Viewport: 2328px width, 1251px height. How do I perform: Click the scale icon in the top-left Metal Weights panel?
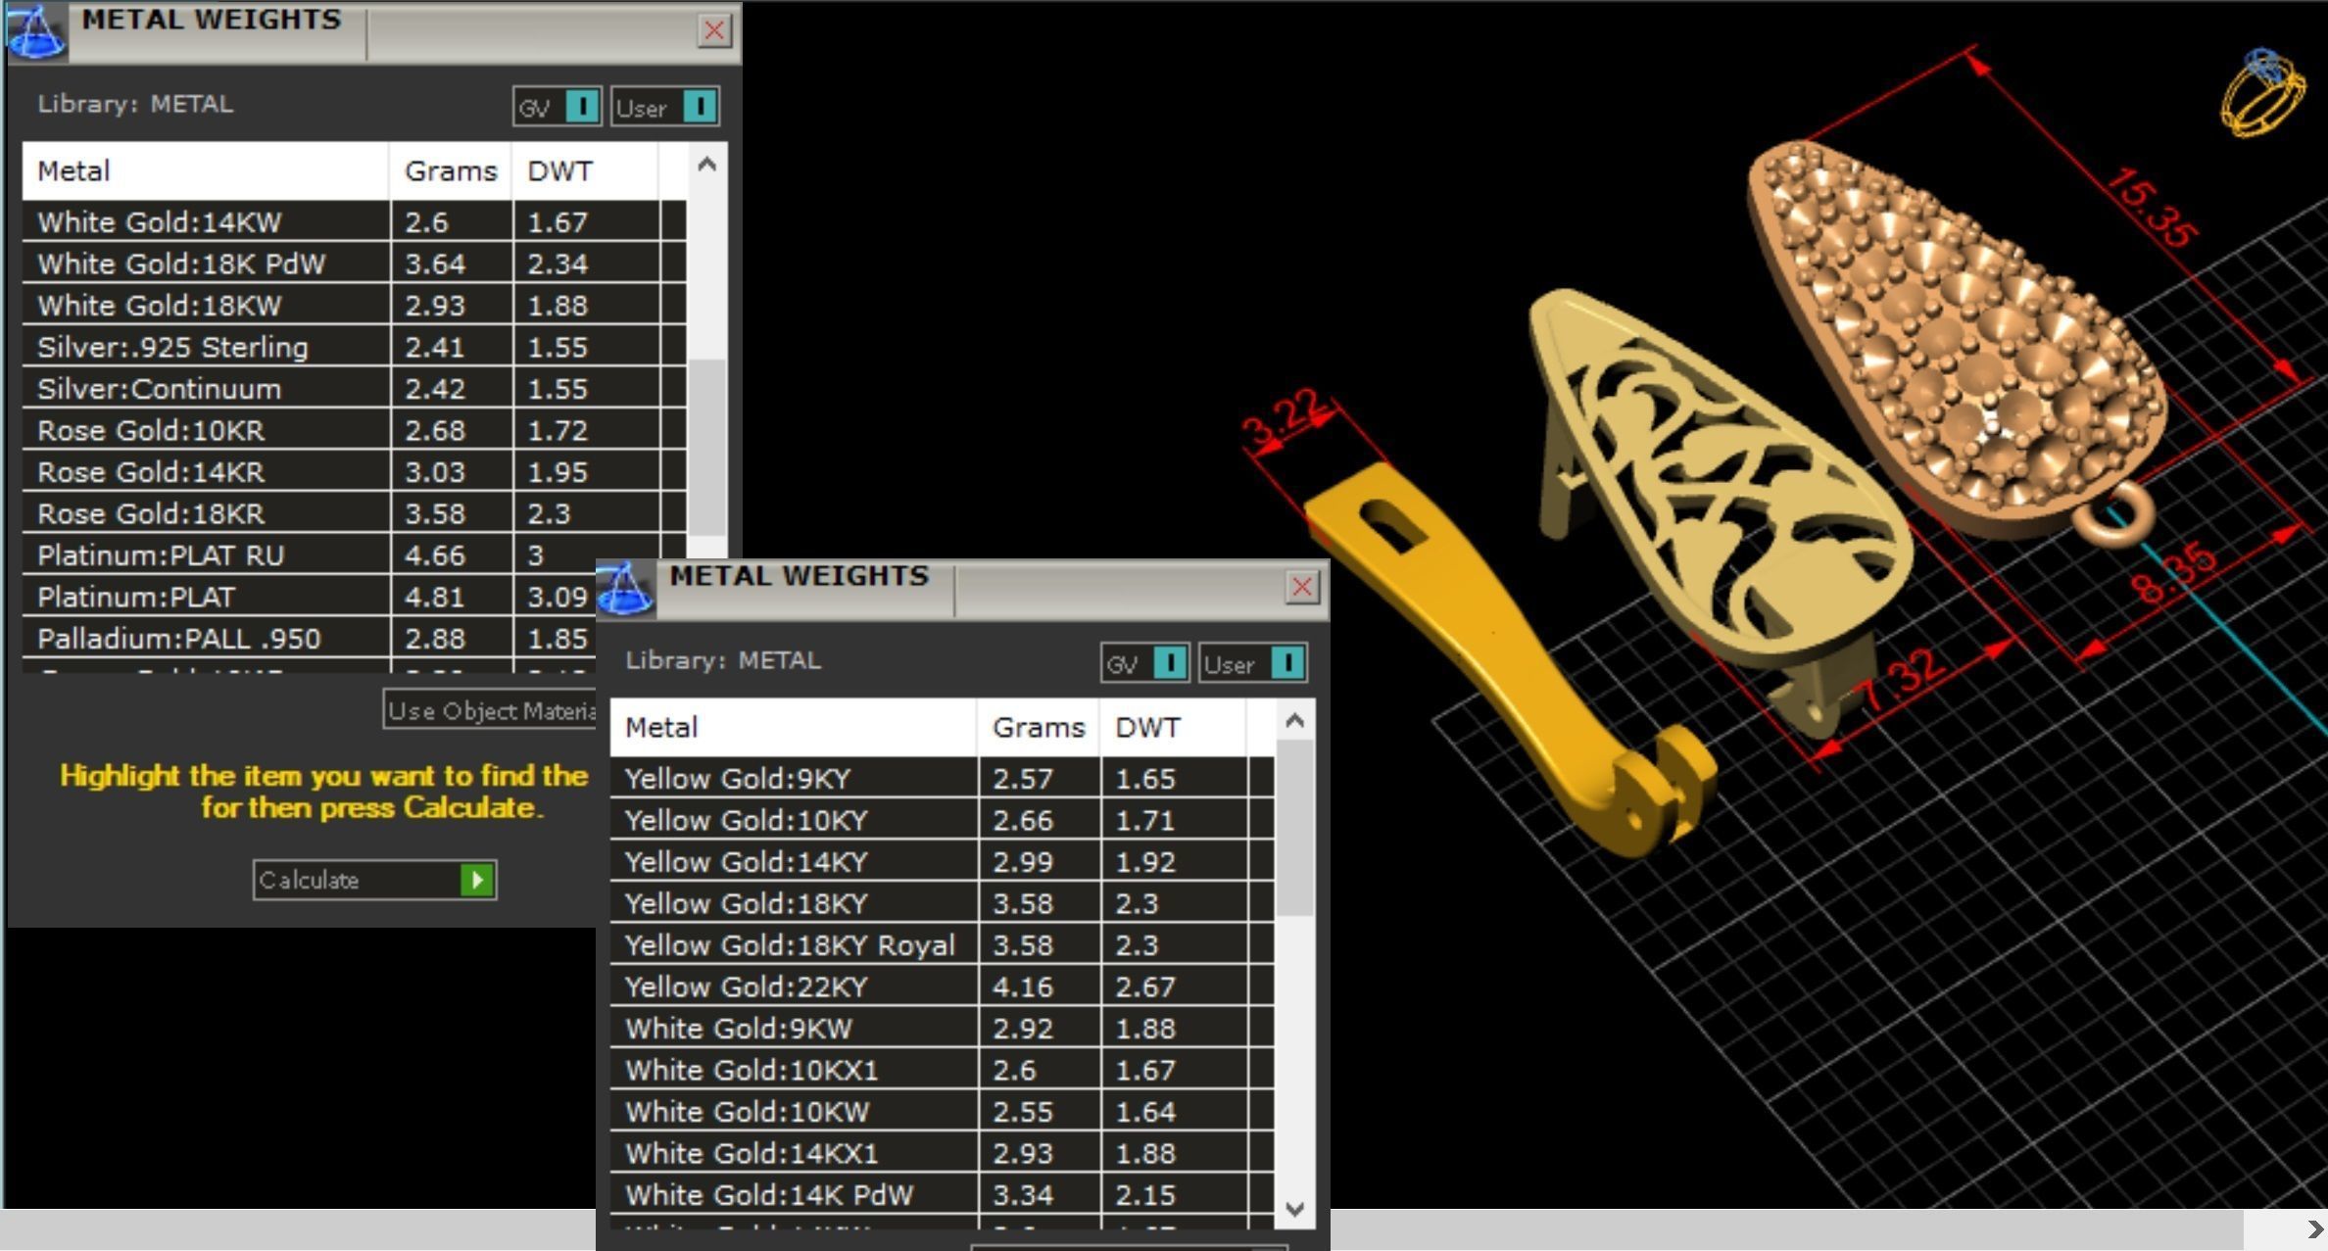(36, 31)
